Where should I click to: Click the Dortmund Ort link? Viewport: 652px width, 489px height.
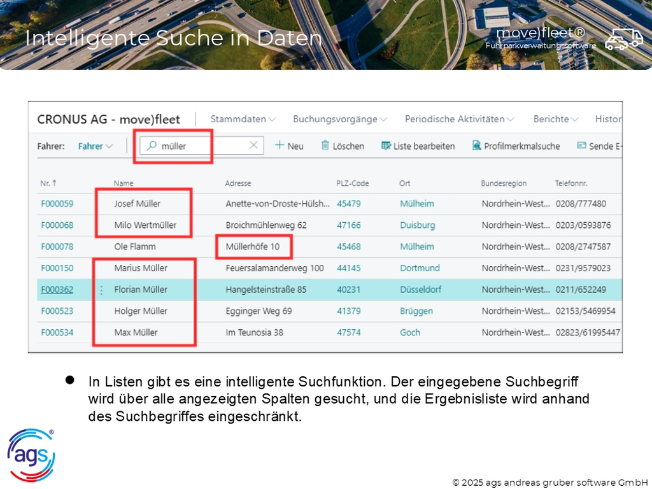coord(420,268)
